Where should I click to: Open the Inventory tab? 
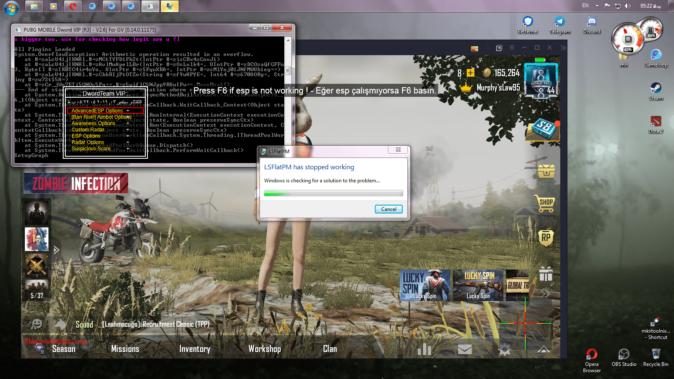click(195, 349)
